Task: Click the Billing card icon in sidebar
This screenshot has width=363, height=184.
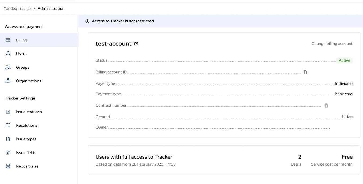Action: point(8,40)
